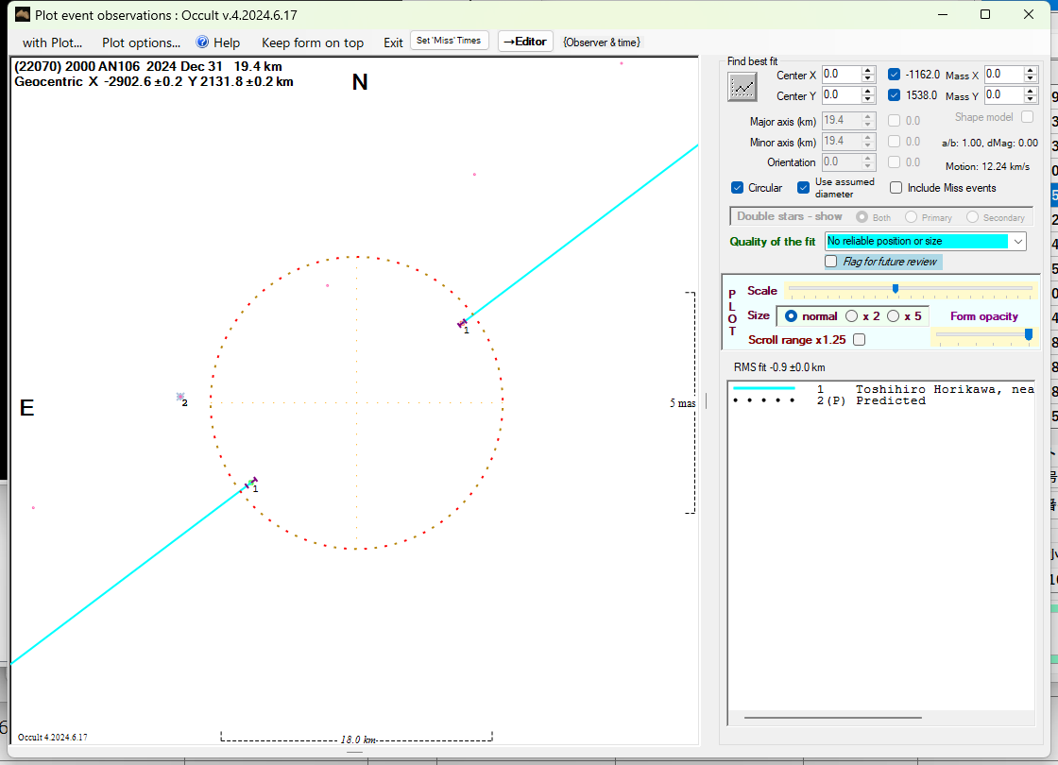The width and height of the screenshot is (1058, 765).
Task: Uncheck the Circular checkbox
Action: pyautogui.click(x=738, y=188)
